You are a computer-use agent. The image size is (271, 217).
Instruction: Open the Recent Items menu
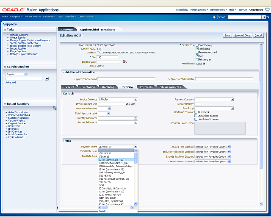click(x=33, y=17)
